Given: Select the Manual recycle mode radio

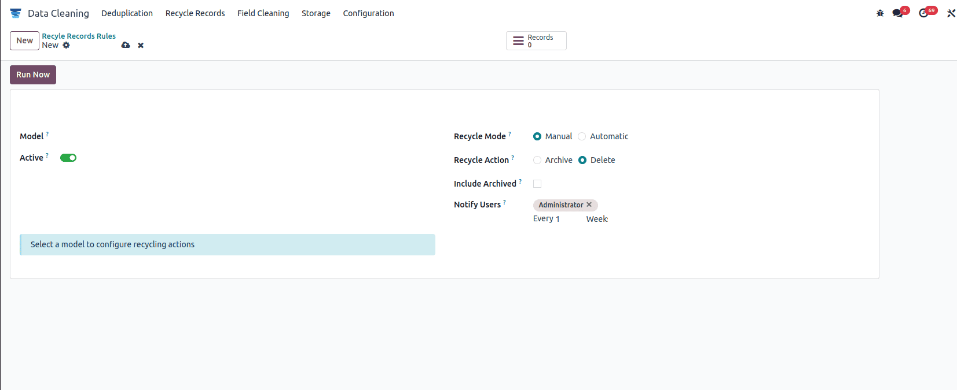Looking at the screenshot, I should tap(537, 136).
